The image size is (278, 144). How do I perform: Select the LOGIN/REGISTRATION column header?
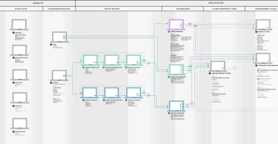click(x=59, y=9)
